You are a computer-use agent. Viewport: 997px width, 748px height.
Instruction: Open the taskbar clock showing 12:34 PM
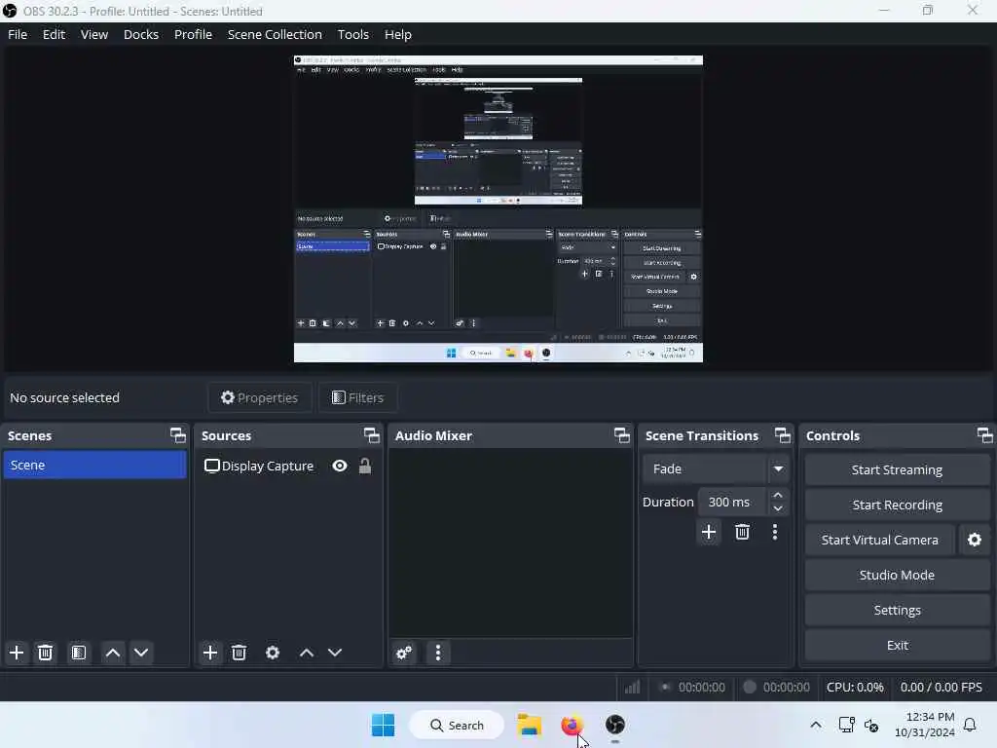[x=924, y=725]
